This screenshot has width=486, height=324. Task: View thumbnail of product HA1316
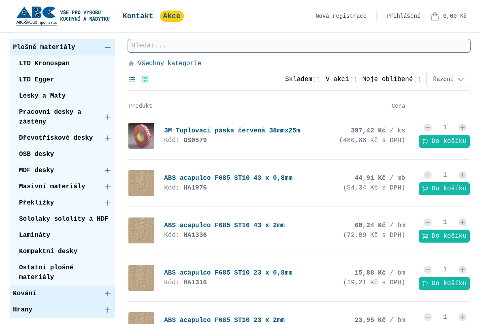coord(141,278)
